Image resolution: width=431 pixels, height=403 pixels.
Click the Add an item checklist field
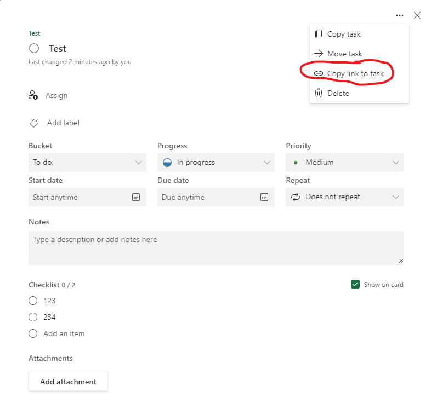[x=64, y=333]
